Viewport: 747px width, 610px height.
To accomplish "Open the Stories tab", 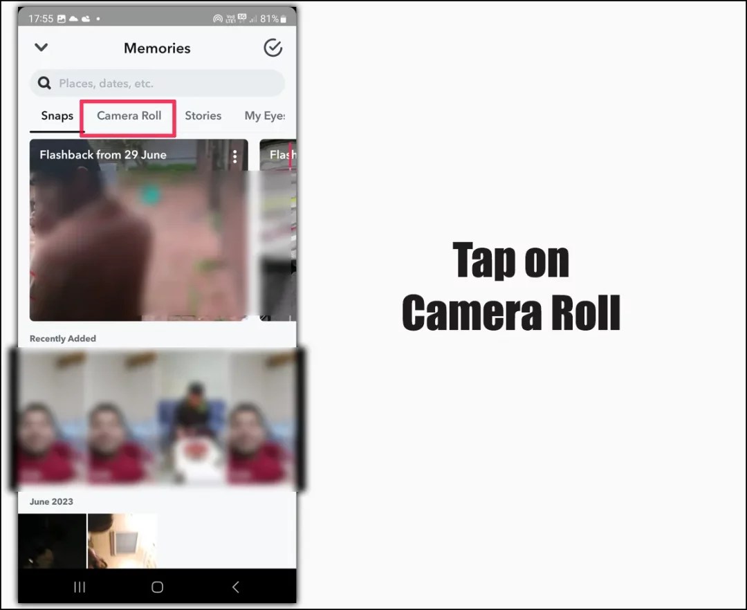I will [203, 116].
